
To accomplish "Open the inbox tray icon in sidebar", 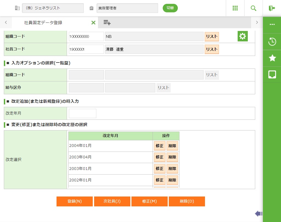I will point(272,74).
